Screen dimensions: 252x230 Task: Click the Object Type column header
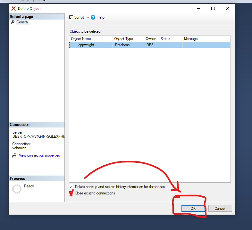coord(128,39)
